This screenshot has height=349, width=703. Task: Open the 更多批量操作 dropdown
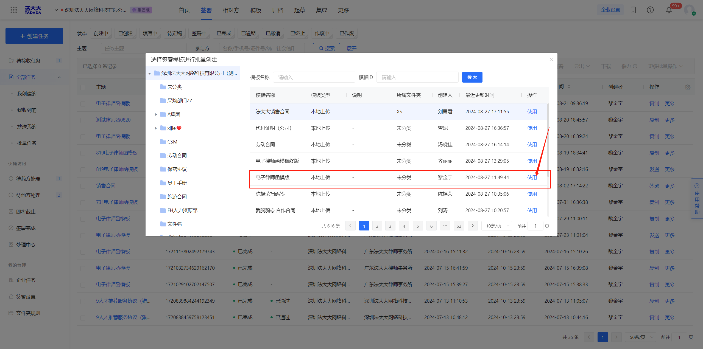[666, 66]
